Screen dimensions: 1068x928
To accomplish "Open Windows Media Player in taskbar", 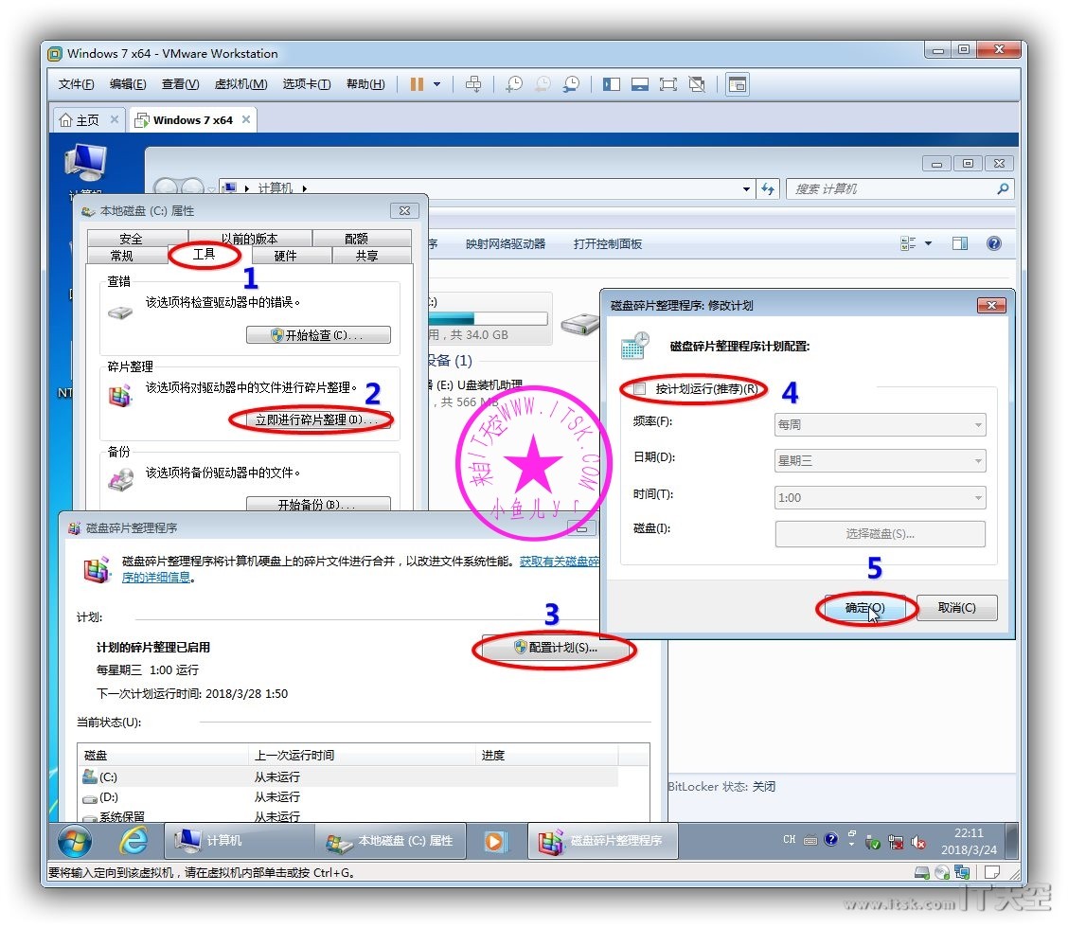I will coord(494,840).
